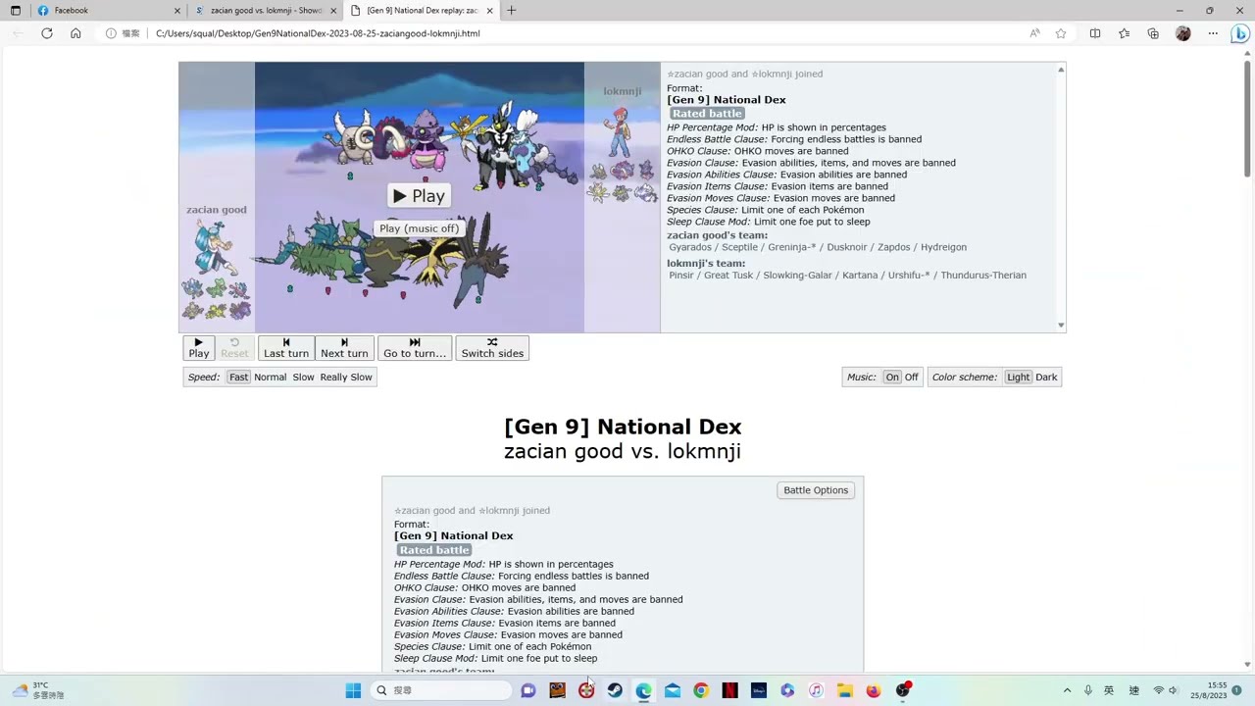Open Battle Options
1255x706 pixels.
coord(816,490)
